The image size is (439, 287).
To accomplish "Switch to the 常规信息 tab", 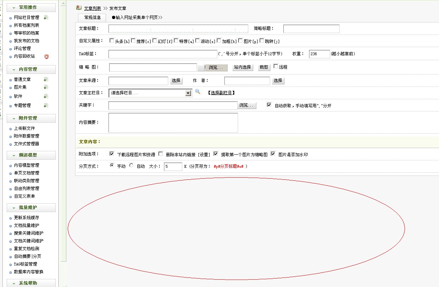I will pos(92,18).
